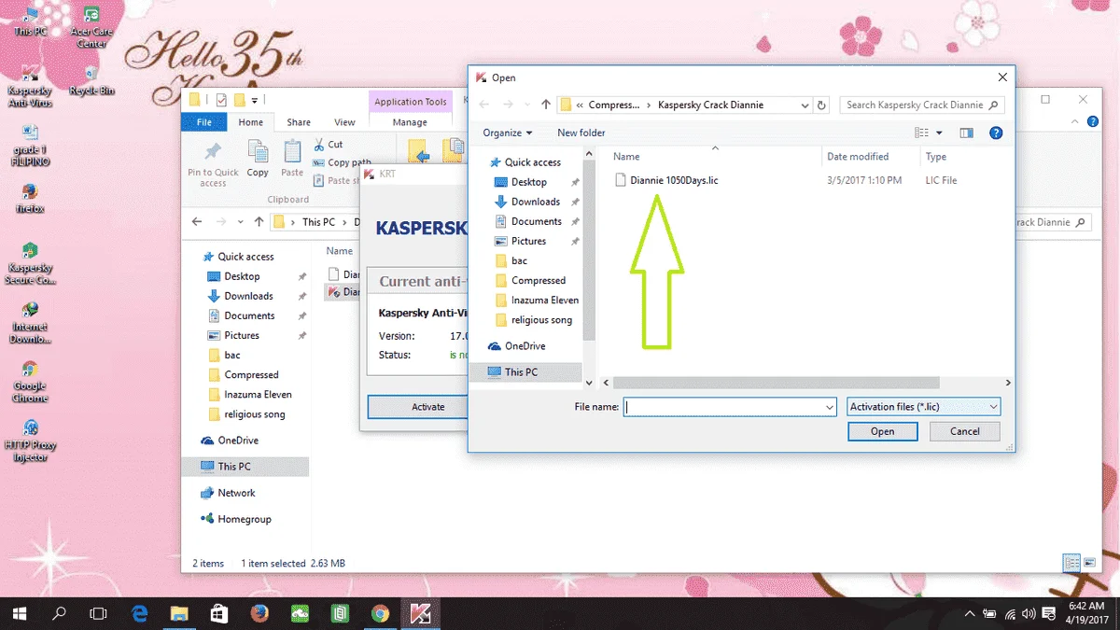Switch to View tab in Explorer

[x=344, y=122]
